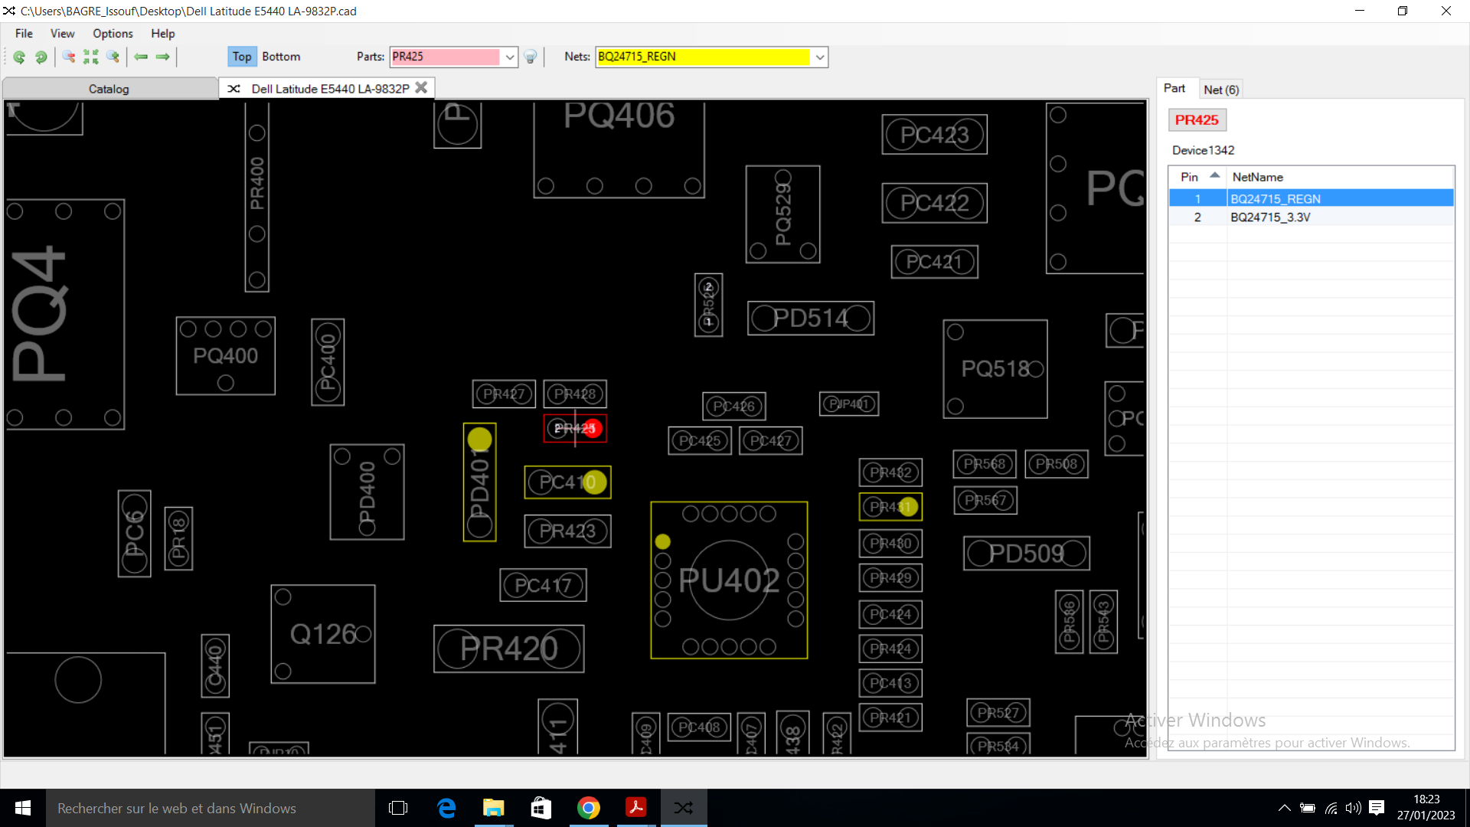The image size is (1470, 827).
Task: Switch to the Top board side
Action: [x=241, y=57]
